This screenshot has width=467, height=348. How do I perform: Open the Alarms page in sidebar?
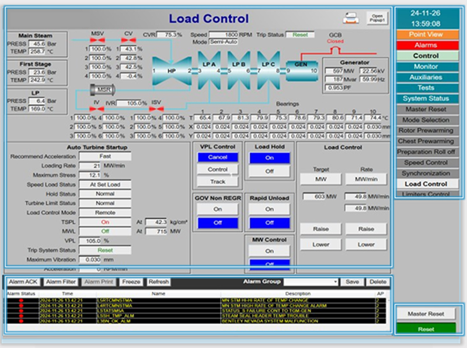click(x=426, y=45)
